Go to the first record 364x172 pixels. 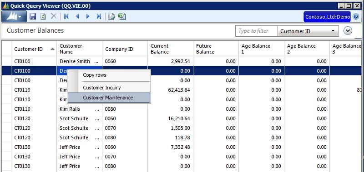click(x=66, y=16)
